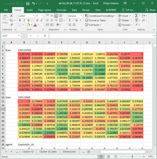Click the Insert Function fx icon
157x159 pixels.
click(45, 36)
